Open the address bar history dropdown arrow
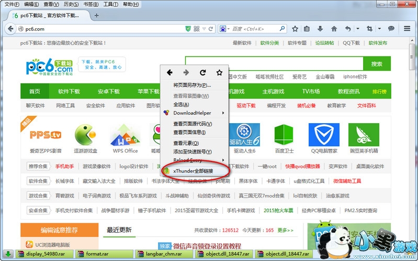 204,29
